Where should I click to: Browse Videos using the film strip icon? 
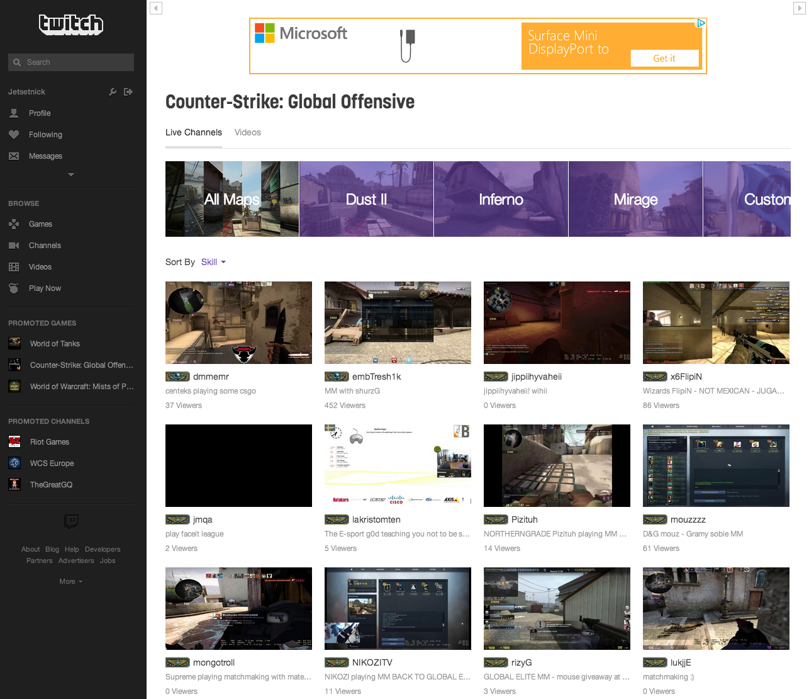tap(39, 266)
